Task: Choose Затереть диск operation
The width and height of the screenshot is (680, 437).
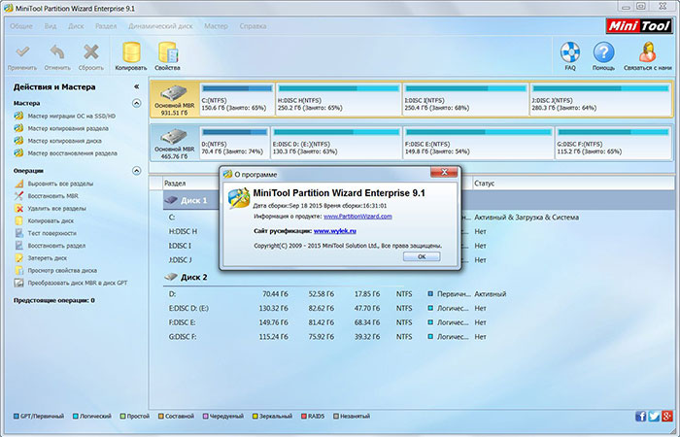Action: (x=41, y=258)
